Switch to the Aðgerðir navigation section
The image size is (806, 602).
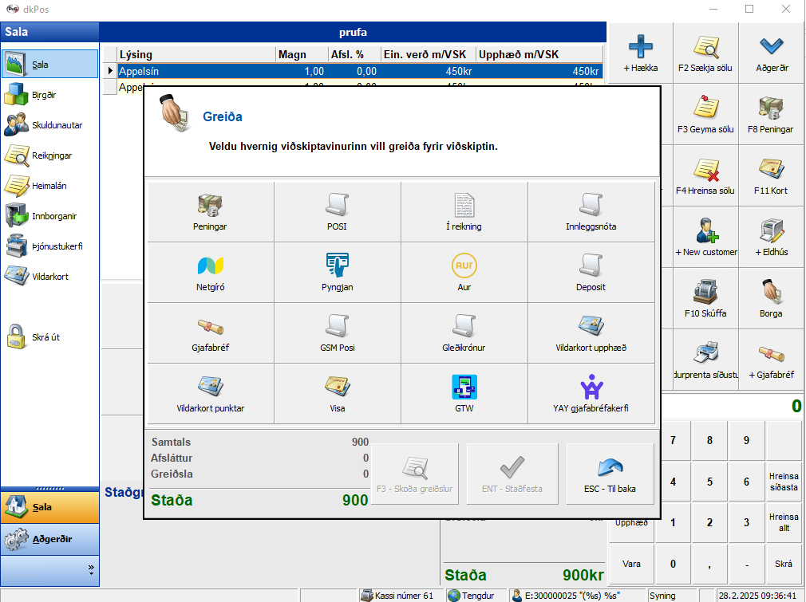coord(49,540)
